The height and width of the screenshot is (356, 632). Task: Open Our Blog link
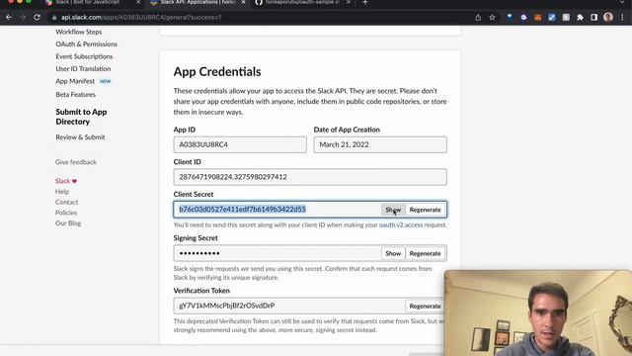point(68,223)
